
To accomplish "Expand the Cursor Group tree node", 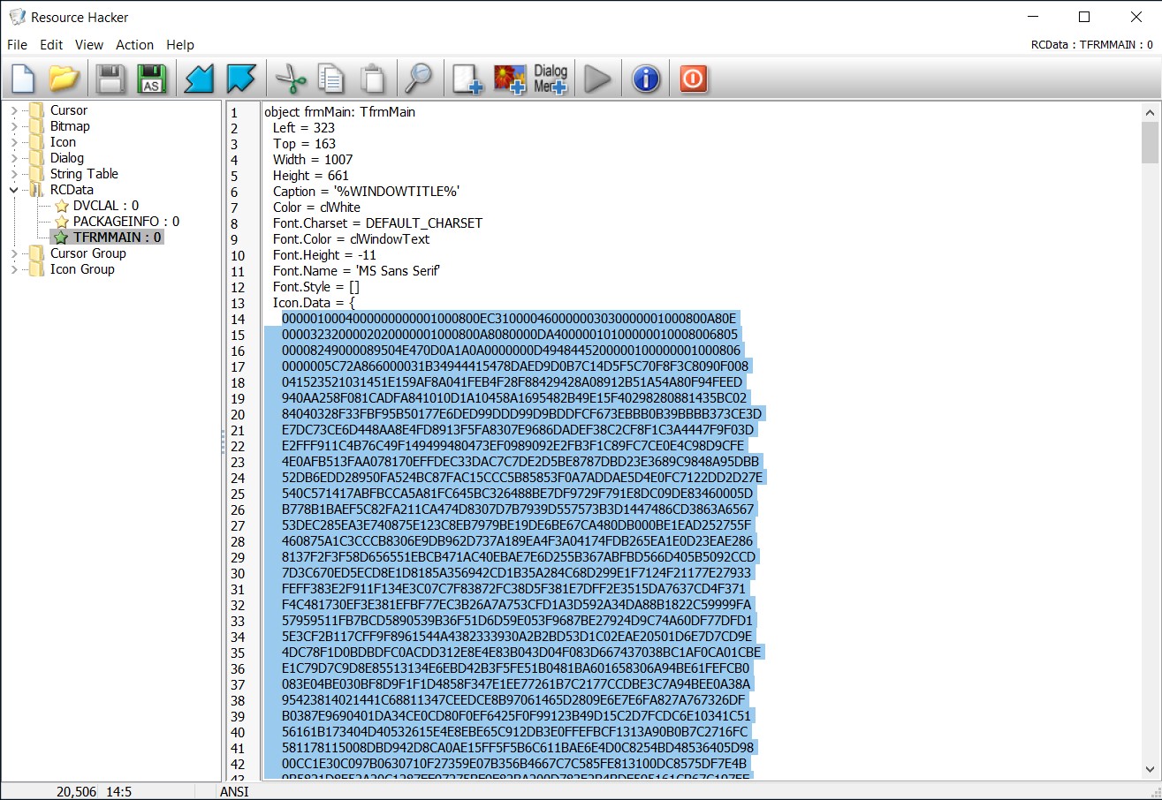I will 14,253.
